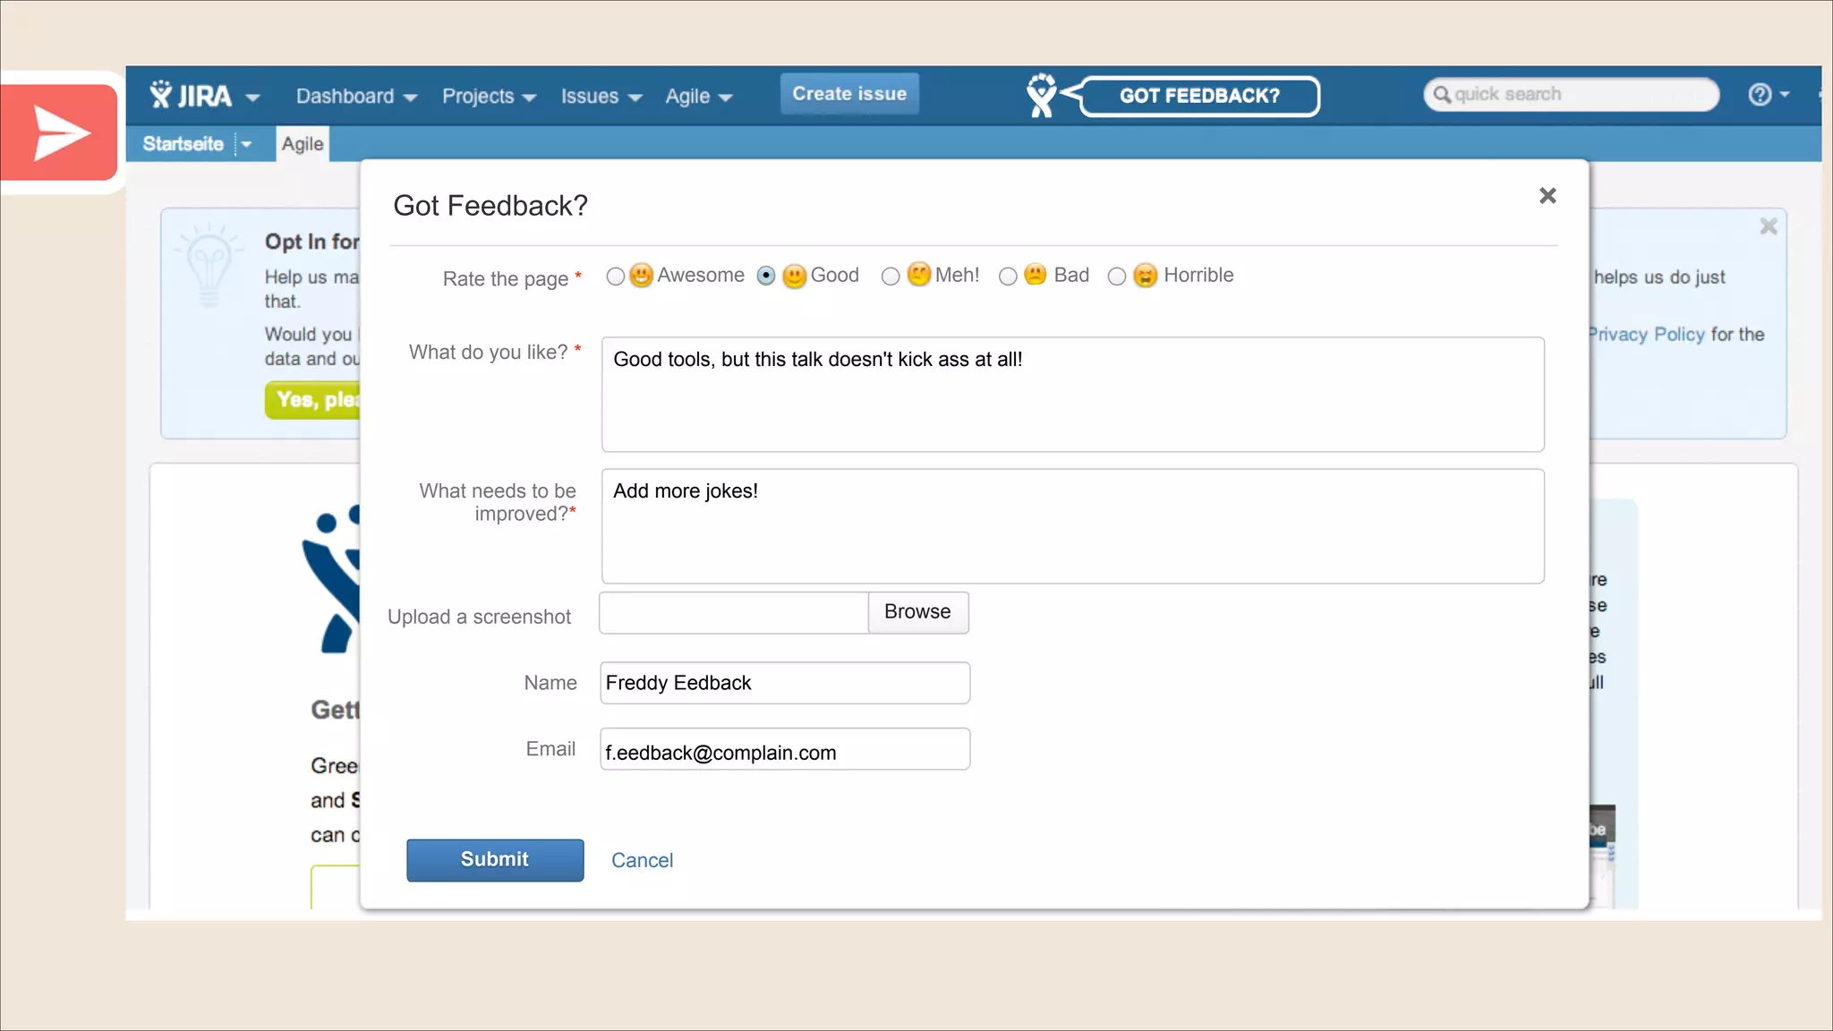Focus the quick search field
The width and height of the screenshot is (1833, 1031).
(1571, 94)
